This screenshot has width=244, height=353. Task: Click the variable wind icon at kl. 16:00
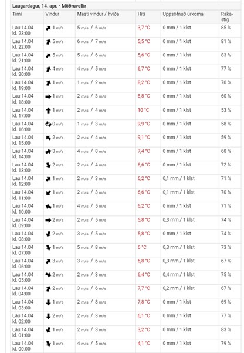[x=48, y=124]
